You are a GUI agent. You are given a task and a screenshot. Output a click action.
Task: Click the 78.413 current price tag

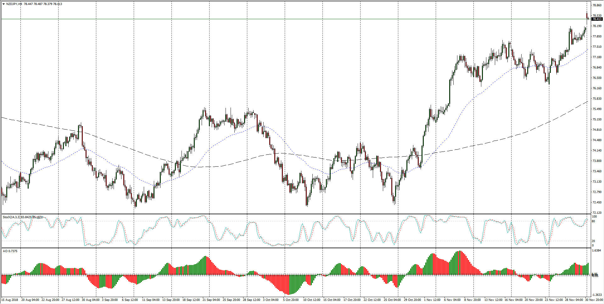597,19
